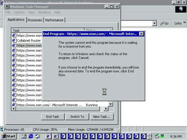Click the Switch To button

77,117
